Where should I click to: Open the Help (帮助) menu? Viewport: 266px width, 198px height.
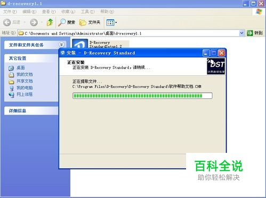coord(107,12)
